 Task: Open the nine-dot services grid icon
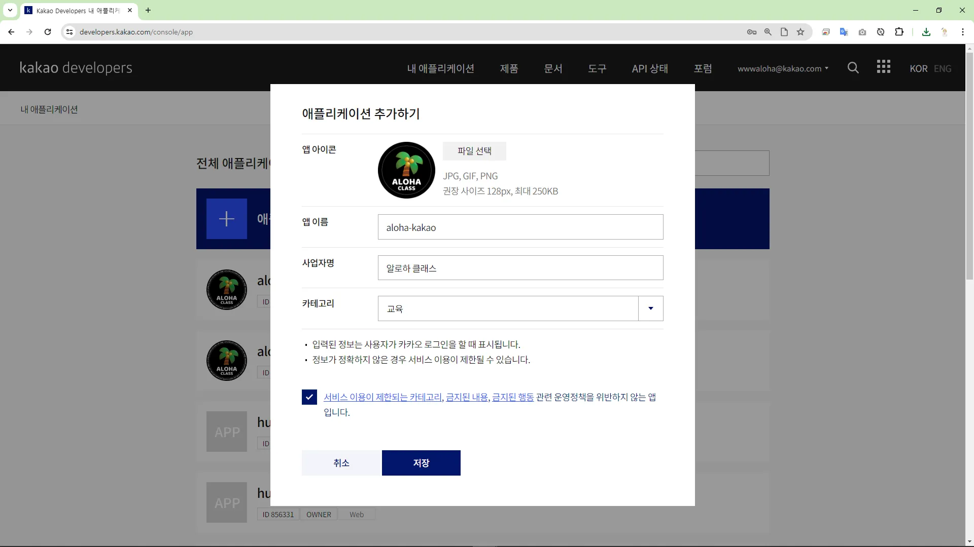coord(883,67)
